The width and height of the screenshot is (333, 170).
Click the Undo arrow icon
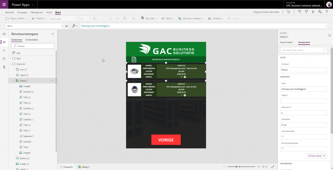(x=300, y=12)
